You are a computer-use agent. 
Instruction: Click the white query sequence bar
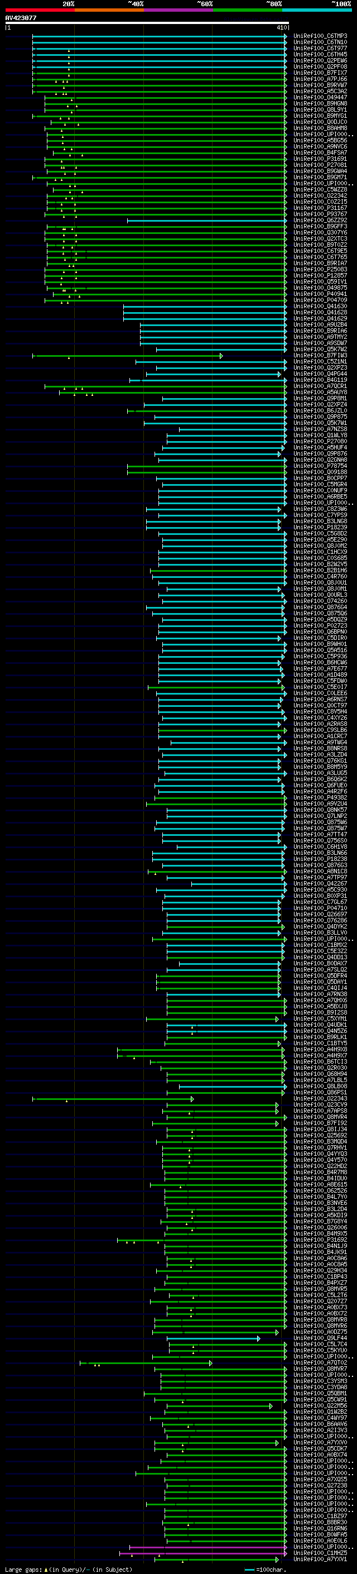coord(147,22)
